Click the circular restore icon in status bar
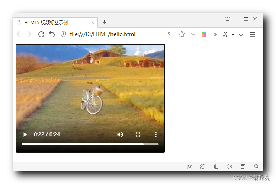The height and width of the screenshot is (184, 276). click(203, 166)
